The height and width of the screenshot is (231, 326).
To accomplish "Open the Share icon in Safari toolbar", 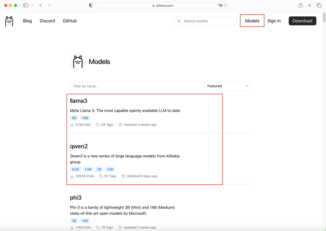I will click(x=300, y=5).
